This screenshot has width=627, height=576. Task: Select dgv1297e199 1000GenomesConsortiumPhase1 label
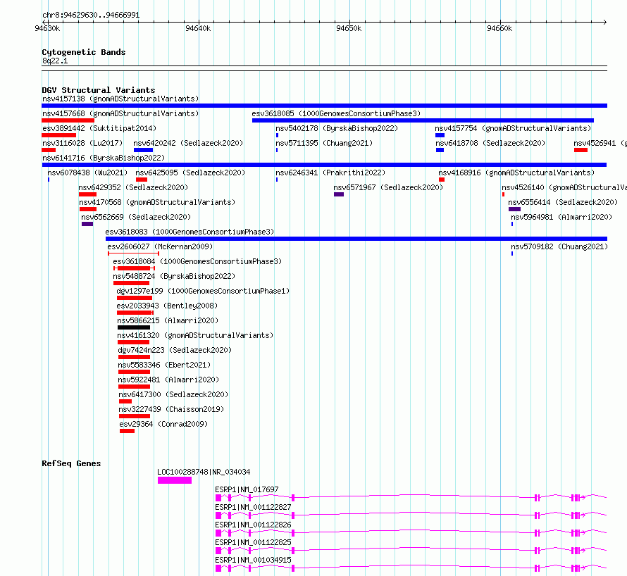203,291
